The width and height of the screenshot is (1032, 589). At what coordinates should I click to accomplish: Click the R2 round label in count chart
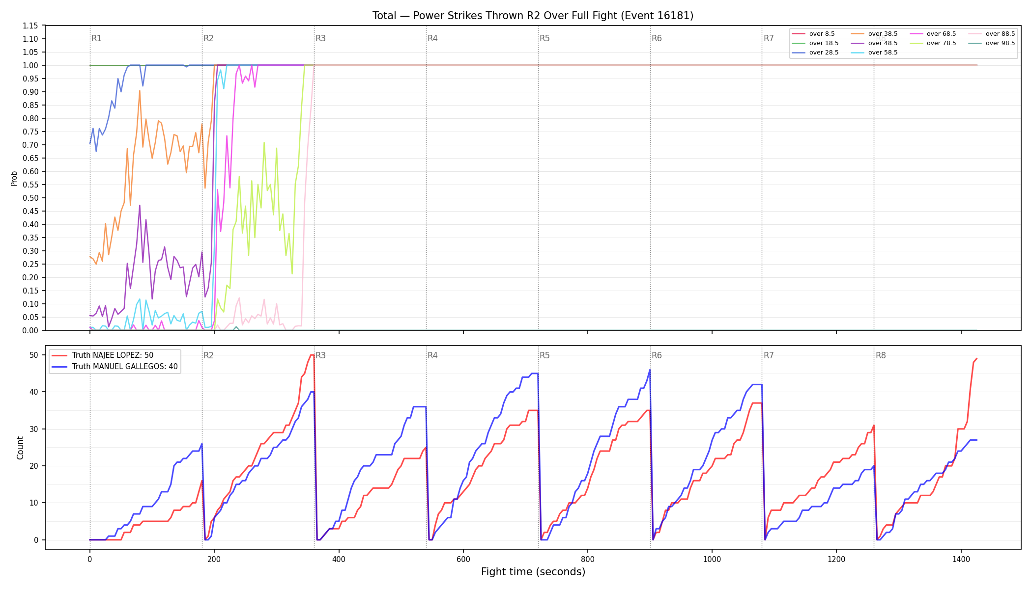pyautogui.click(x=208, y=355)
